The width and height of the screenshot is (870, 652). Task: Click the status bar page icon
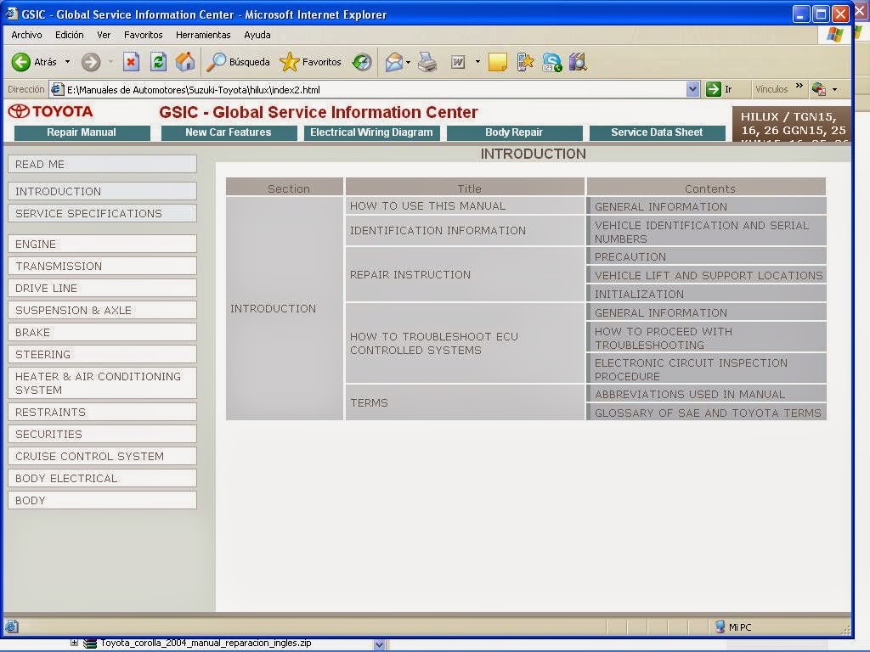[x=12, y=627]
